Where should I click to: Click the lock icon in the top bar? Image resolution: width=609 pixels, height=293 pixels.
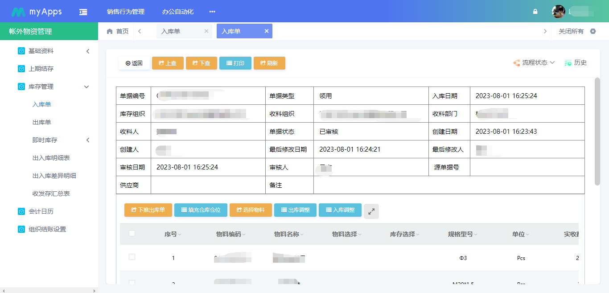[x=535, y=11]
